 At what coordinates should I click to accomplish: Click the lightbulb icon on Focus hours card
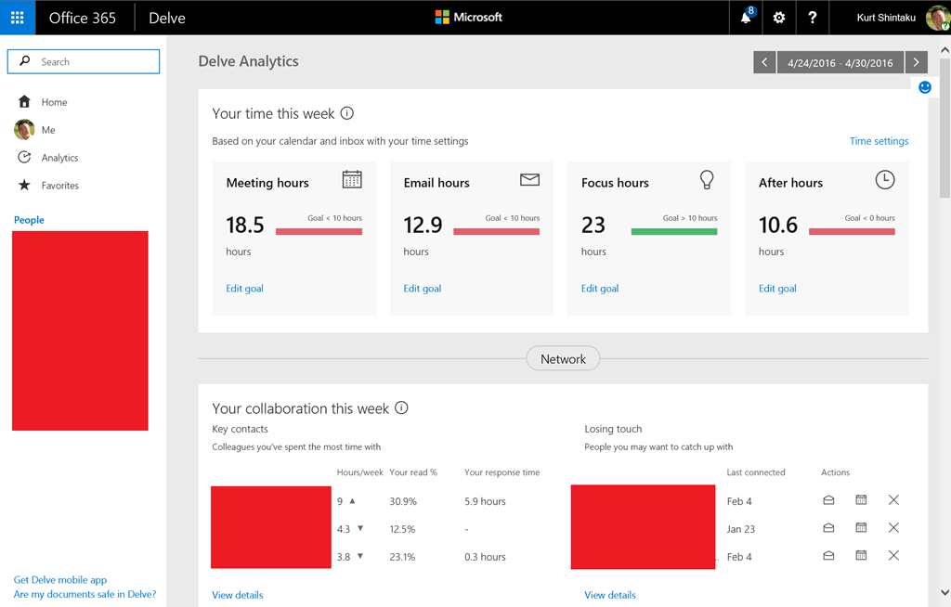coord(707,179)
